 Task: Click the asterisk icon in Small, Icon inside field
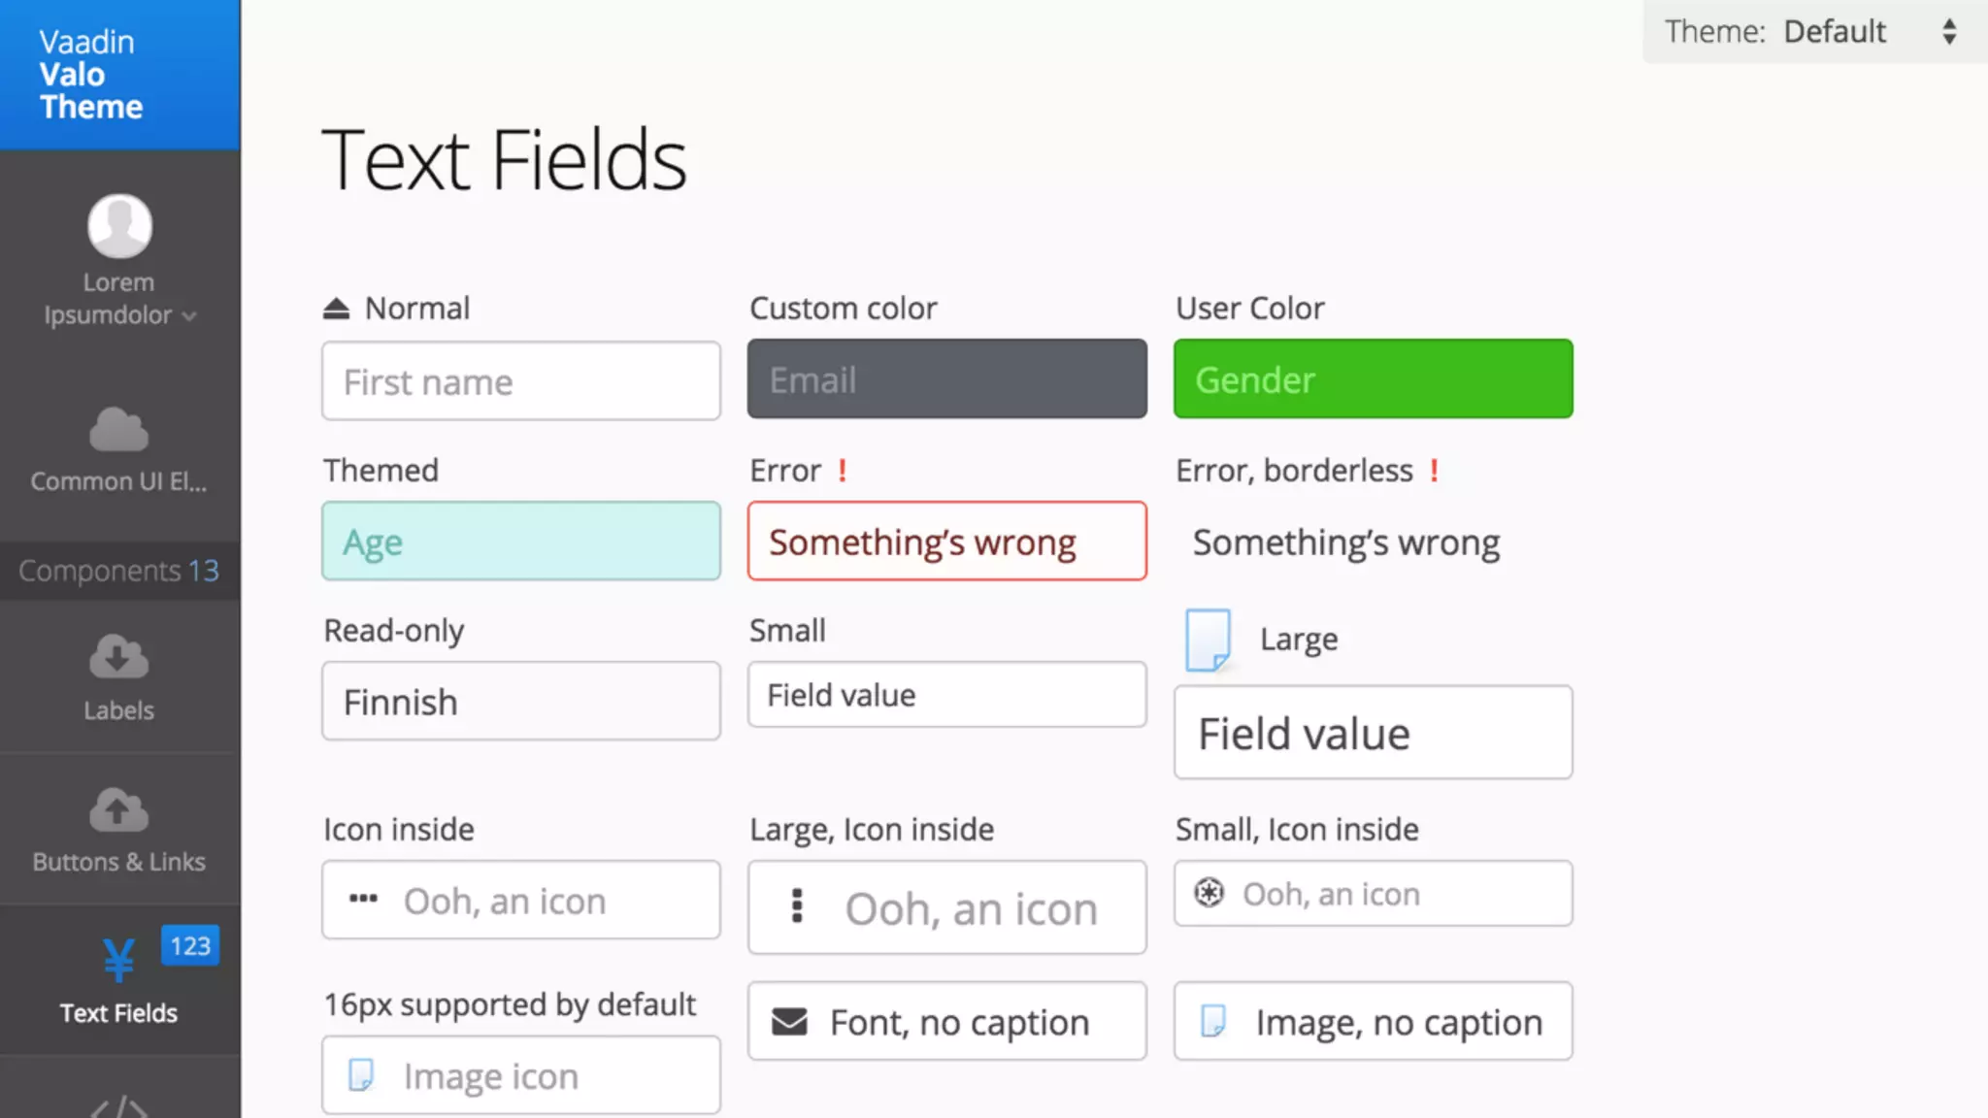click(1209, 893)
